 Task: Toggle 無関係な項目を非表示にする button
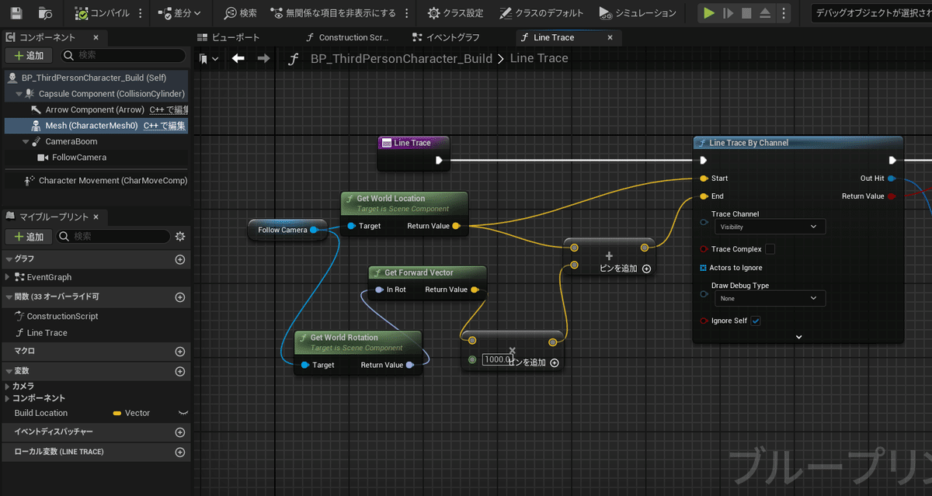(x=333, y=13)
